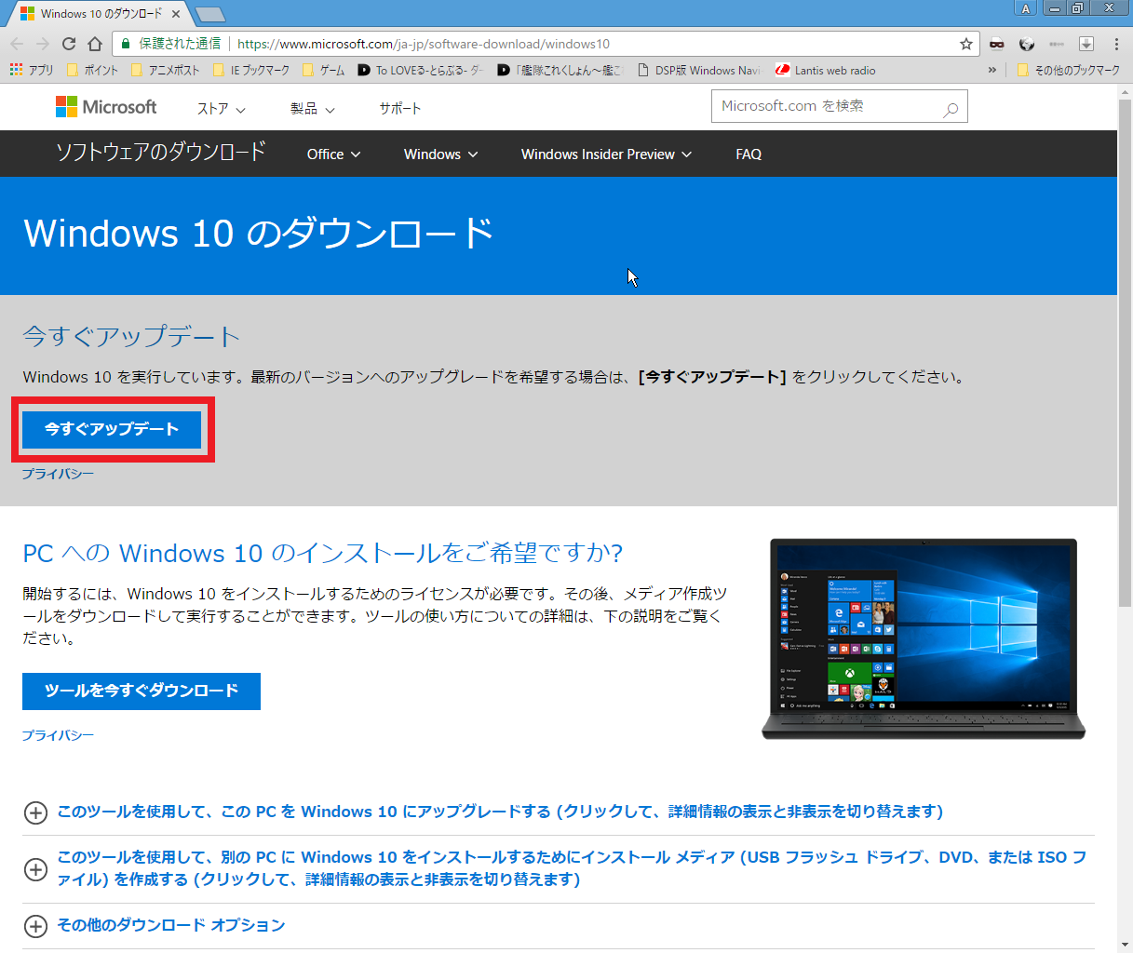Expand the 別の PC にインストール メディア section
1133x953 pixels.
tap(559, 868)
